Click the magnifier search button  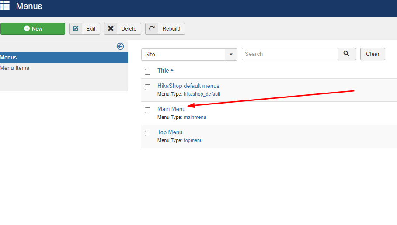point(347,54)
